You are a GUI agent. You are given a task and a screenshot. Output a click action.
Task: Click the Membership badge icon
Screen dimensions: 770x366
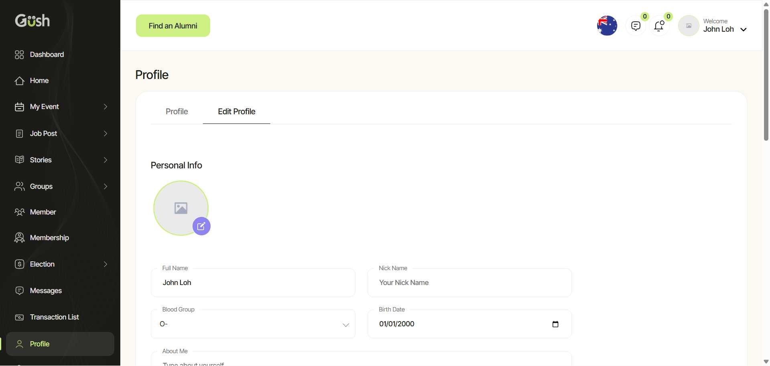[x=19, y=238]
